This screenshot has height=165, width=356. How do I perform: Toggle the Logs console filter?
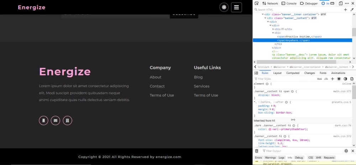(x=282, y=158)
